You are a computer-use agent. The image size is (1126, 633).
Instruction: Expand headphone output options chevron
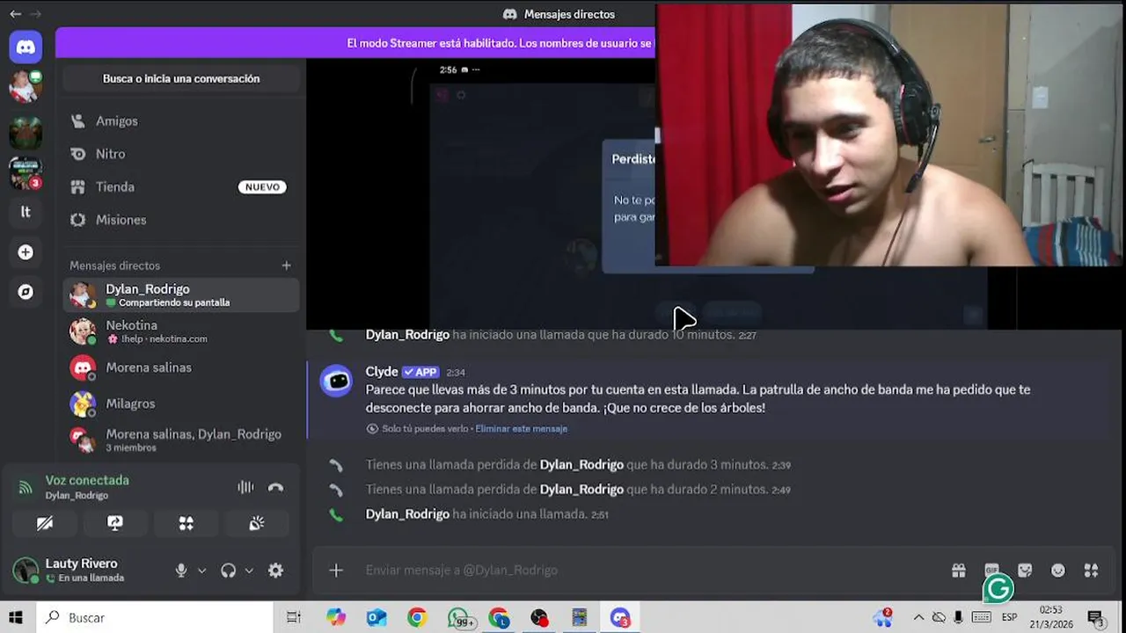coord(249,571)
